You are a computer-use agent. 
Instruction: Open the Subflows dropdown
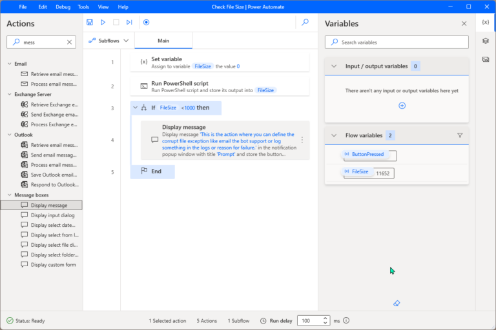click(x=109, y=41)
